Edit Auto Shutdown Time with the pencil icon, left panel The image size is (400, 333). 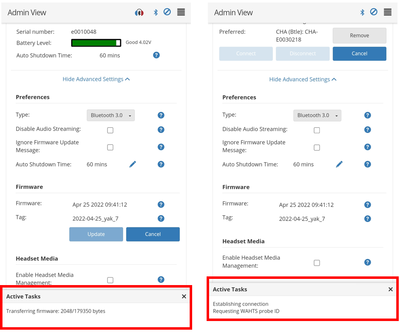tap(133, 164)
